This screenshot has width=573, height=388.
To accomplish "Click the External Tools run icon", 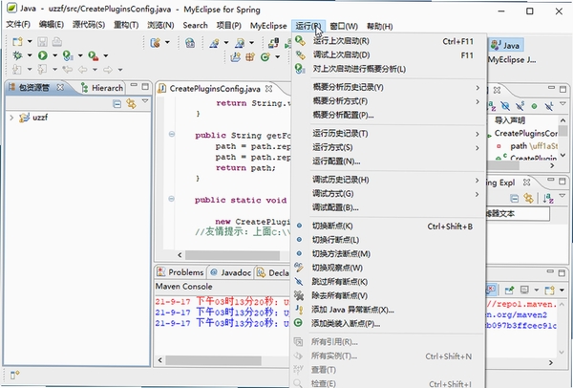I will [x=94, y=55].
